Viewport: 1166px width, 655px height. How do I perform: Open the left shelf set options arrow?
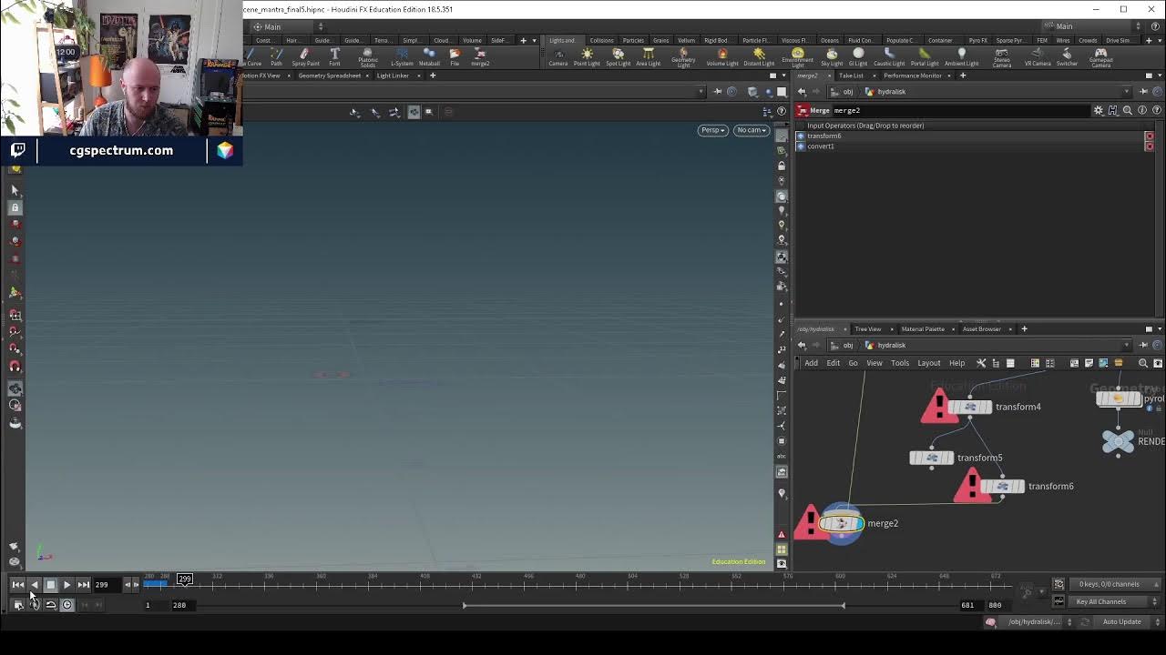(535, 40)
